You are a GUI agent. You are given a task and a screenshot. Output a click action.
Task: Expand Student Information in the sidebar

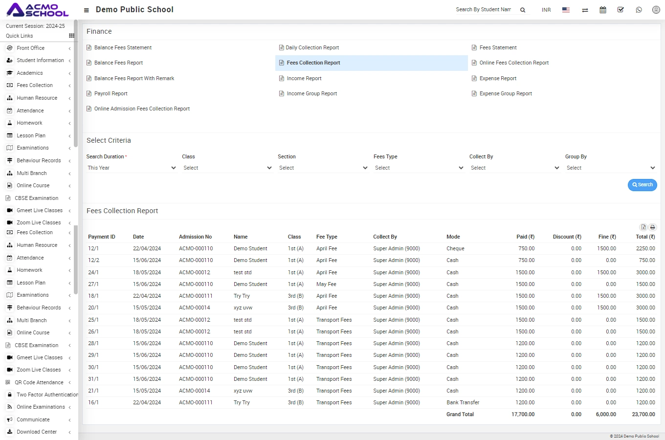(x=40, y=61)
